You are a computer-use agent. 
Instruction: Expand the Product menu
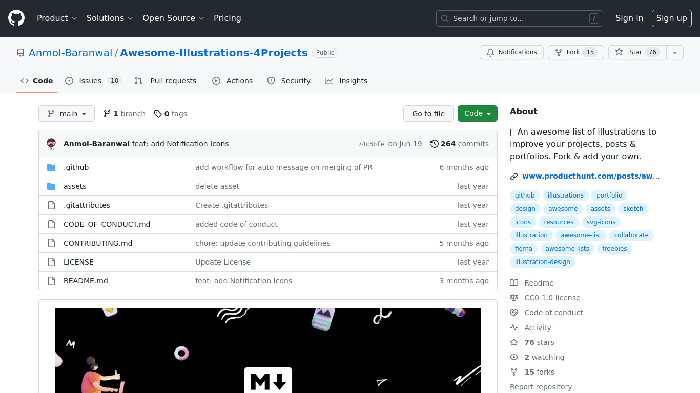pyautogui.click(x=57, y=18)
